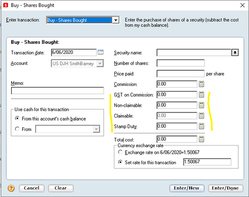This screenshot has height=197, width=249.
Task: Click into the Number of shares field
Action: [x=180, y=63]
